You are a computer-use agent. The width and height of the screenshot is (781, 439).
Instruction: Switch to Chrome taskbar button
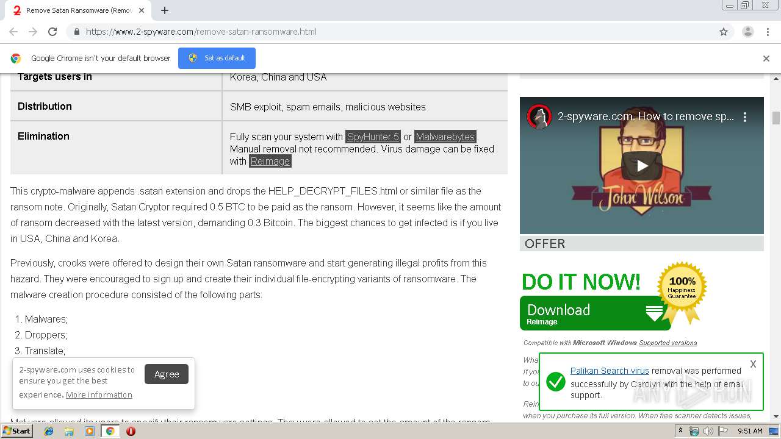[x=110, y=431]
